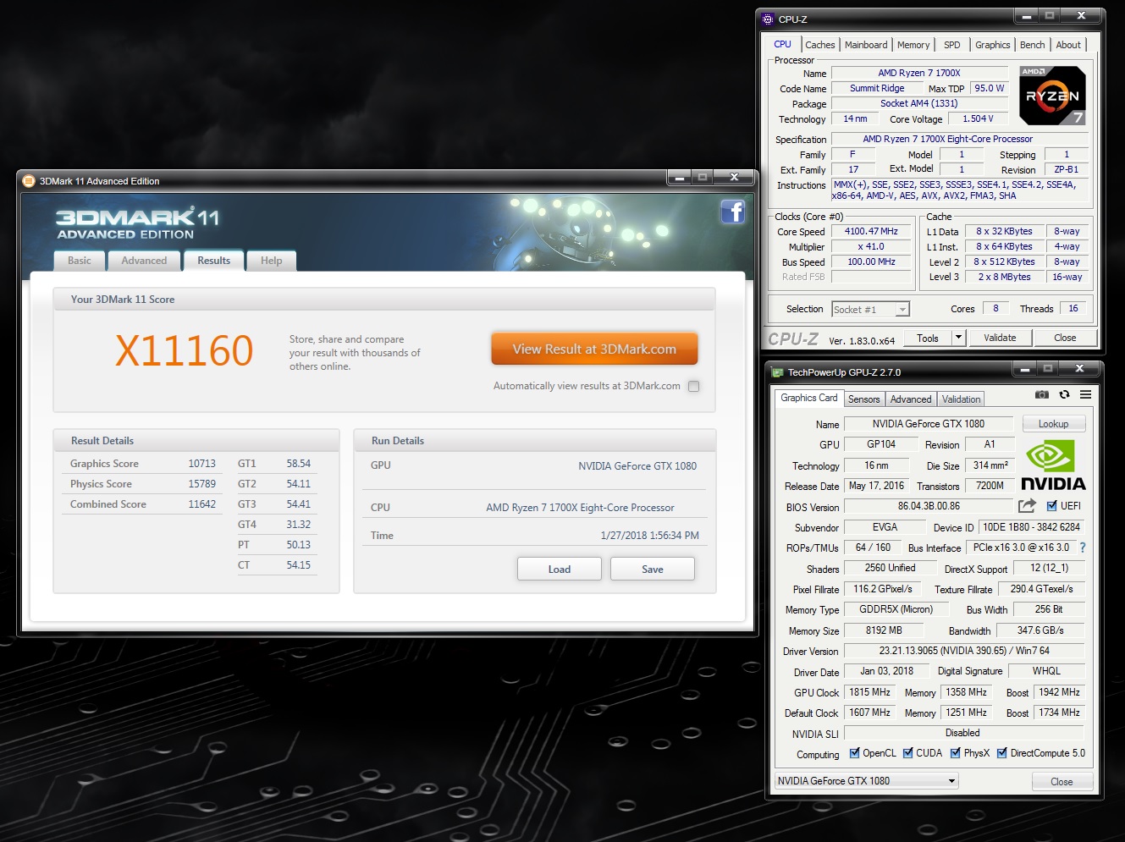Click the NVIDIA logo in GPU-Z
This screenshot has height=842, width=1125.
(1052, 465)
